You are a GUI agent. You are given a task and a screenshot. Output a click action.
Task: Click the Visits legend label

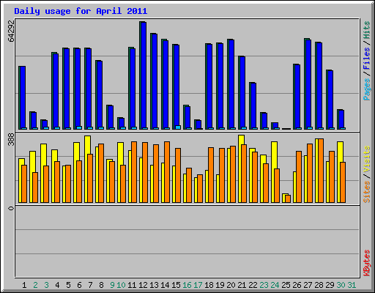367,159
